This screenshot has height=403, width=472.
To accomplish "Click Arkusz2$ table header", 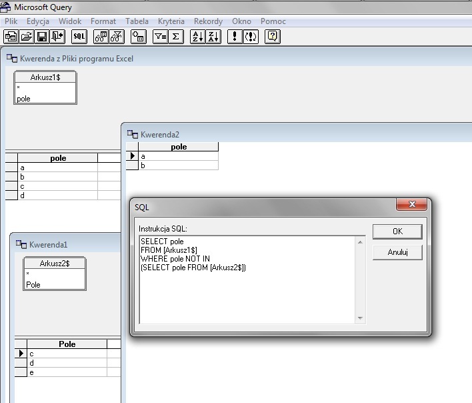I will (x=55, y=264).
